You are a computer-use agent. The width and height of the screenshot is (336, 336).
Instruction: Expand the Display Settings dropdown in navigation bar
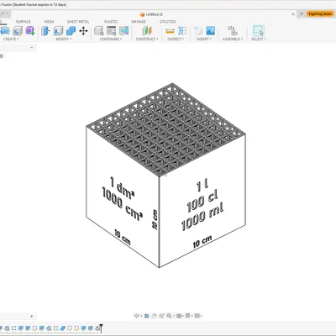click(180, 316)
